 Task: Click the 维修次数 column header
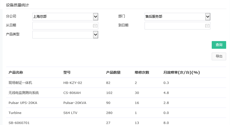click(x=142, y=72)
